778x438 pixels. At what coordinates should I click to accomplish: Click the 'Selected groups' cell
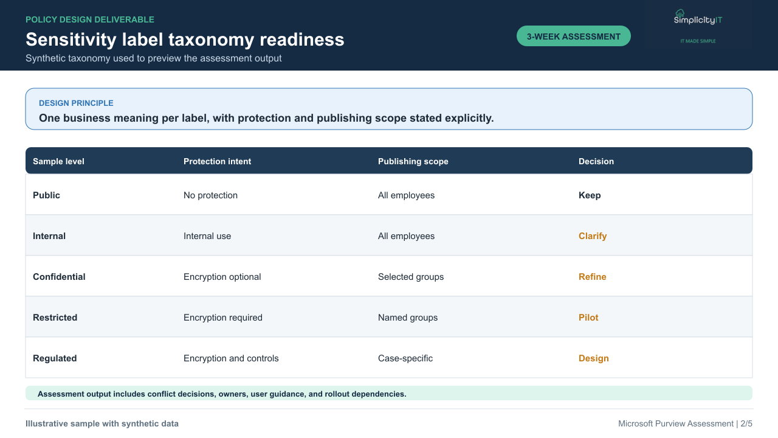pyautogui.click(x=411, y=277)
